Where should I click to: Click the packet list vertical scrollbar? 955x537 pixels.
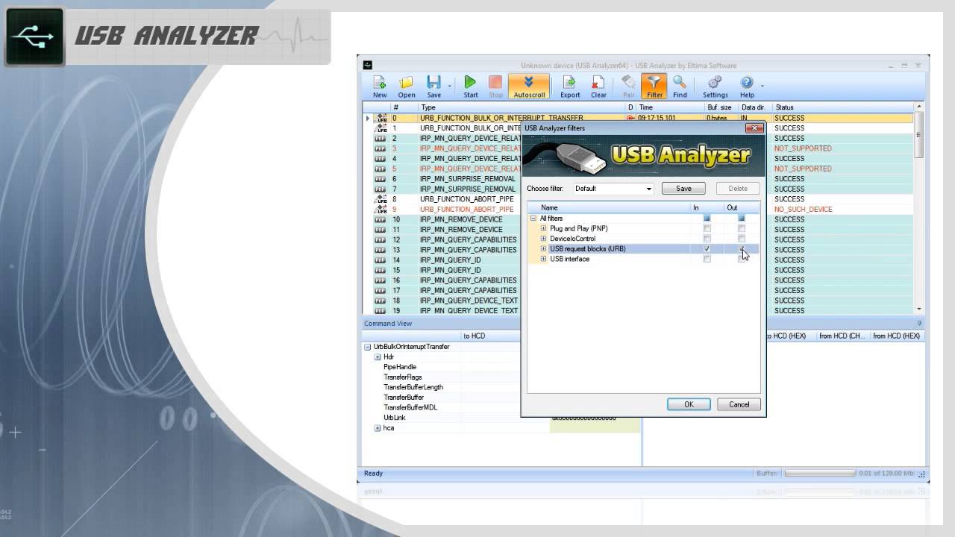(x=919, y=208)
